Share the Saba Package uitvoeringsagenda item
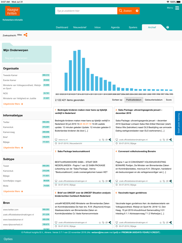 [x=171, y=140]
